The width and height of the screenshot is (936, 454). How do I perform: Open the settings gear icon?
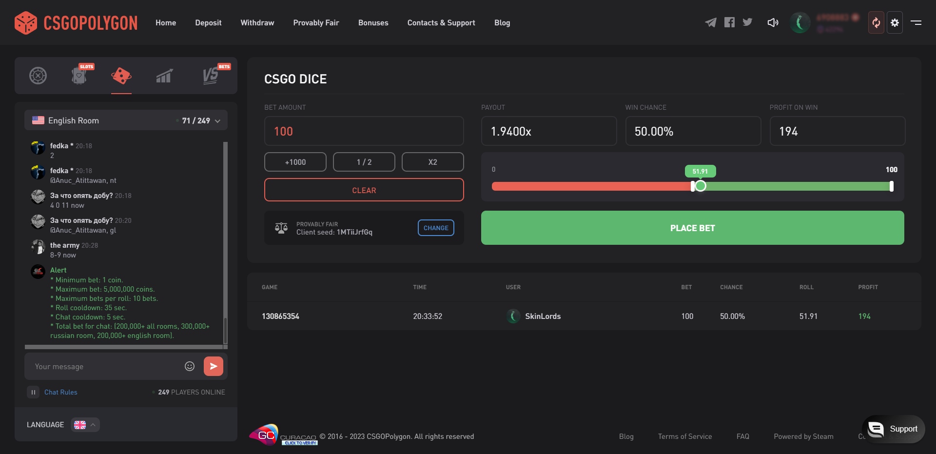click(895, 22)
